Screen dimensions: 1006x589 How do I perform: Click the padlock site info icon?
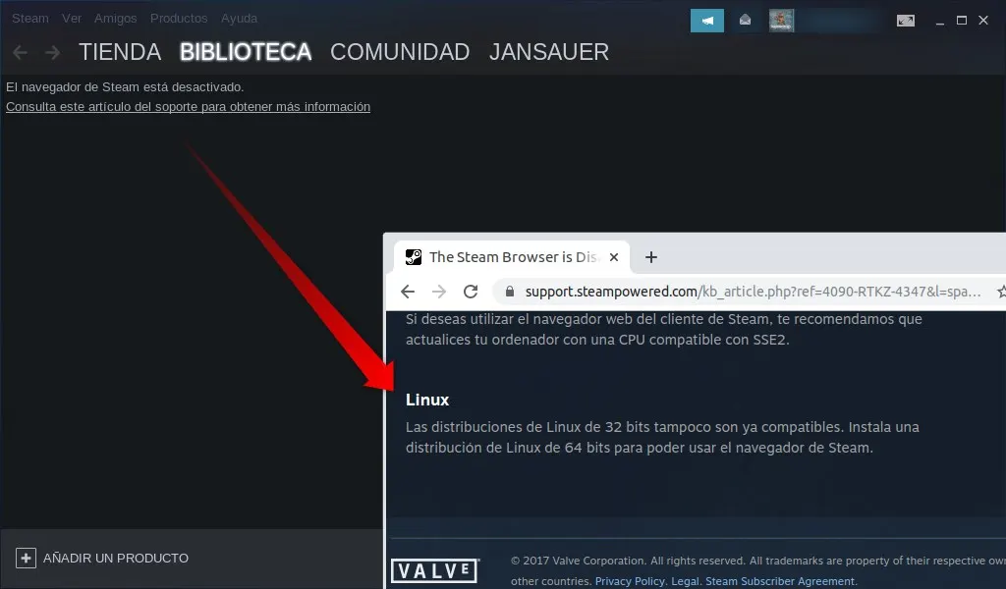[510, 292]
